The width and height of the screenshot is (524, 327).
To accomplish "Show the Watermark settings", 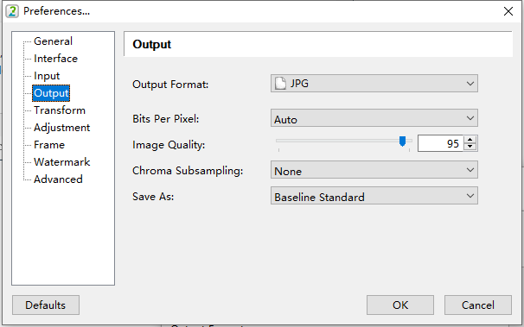I will 61,162.
